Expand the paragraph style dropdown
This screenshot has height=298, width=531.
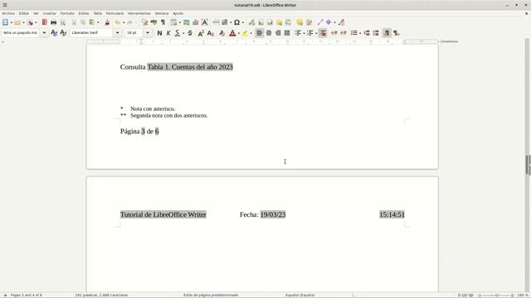pos(44,33)
